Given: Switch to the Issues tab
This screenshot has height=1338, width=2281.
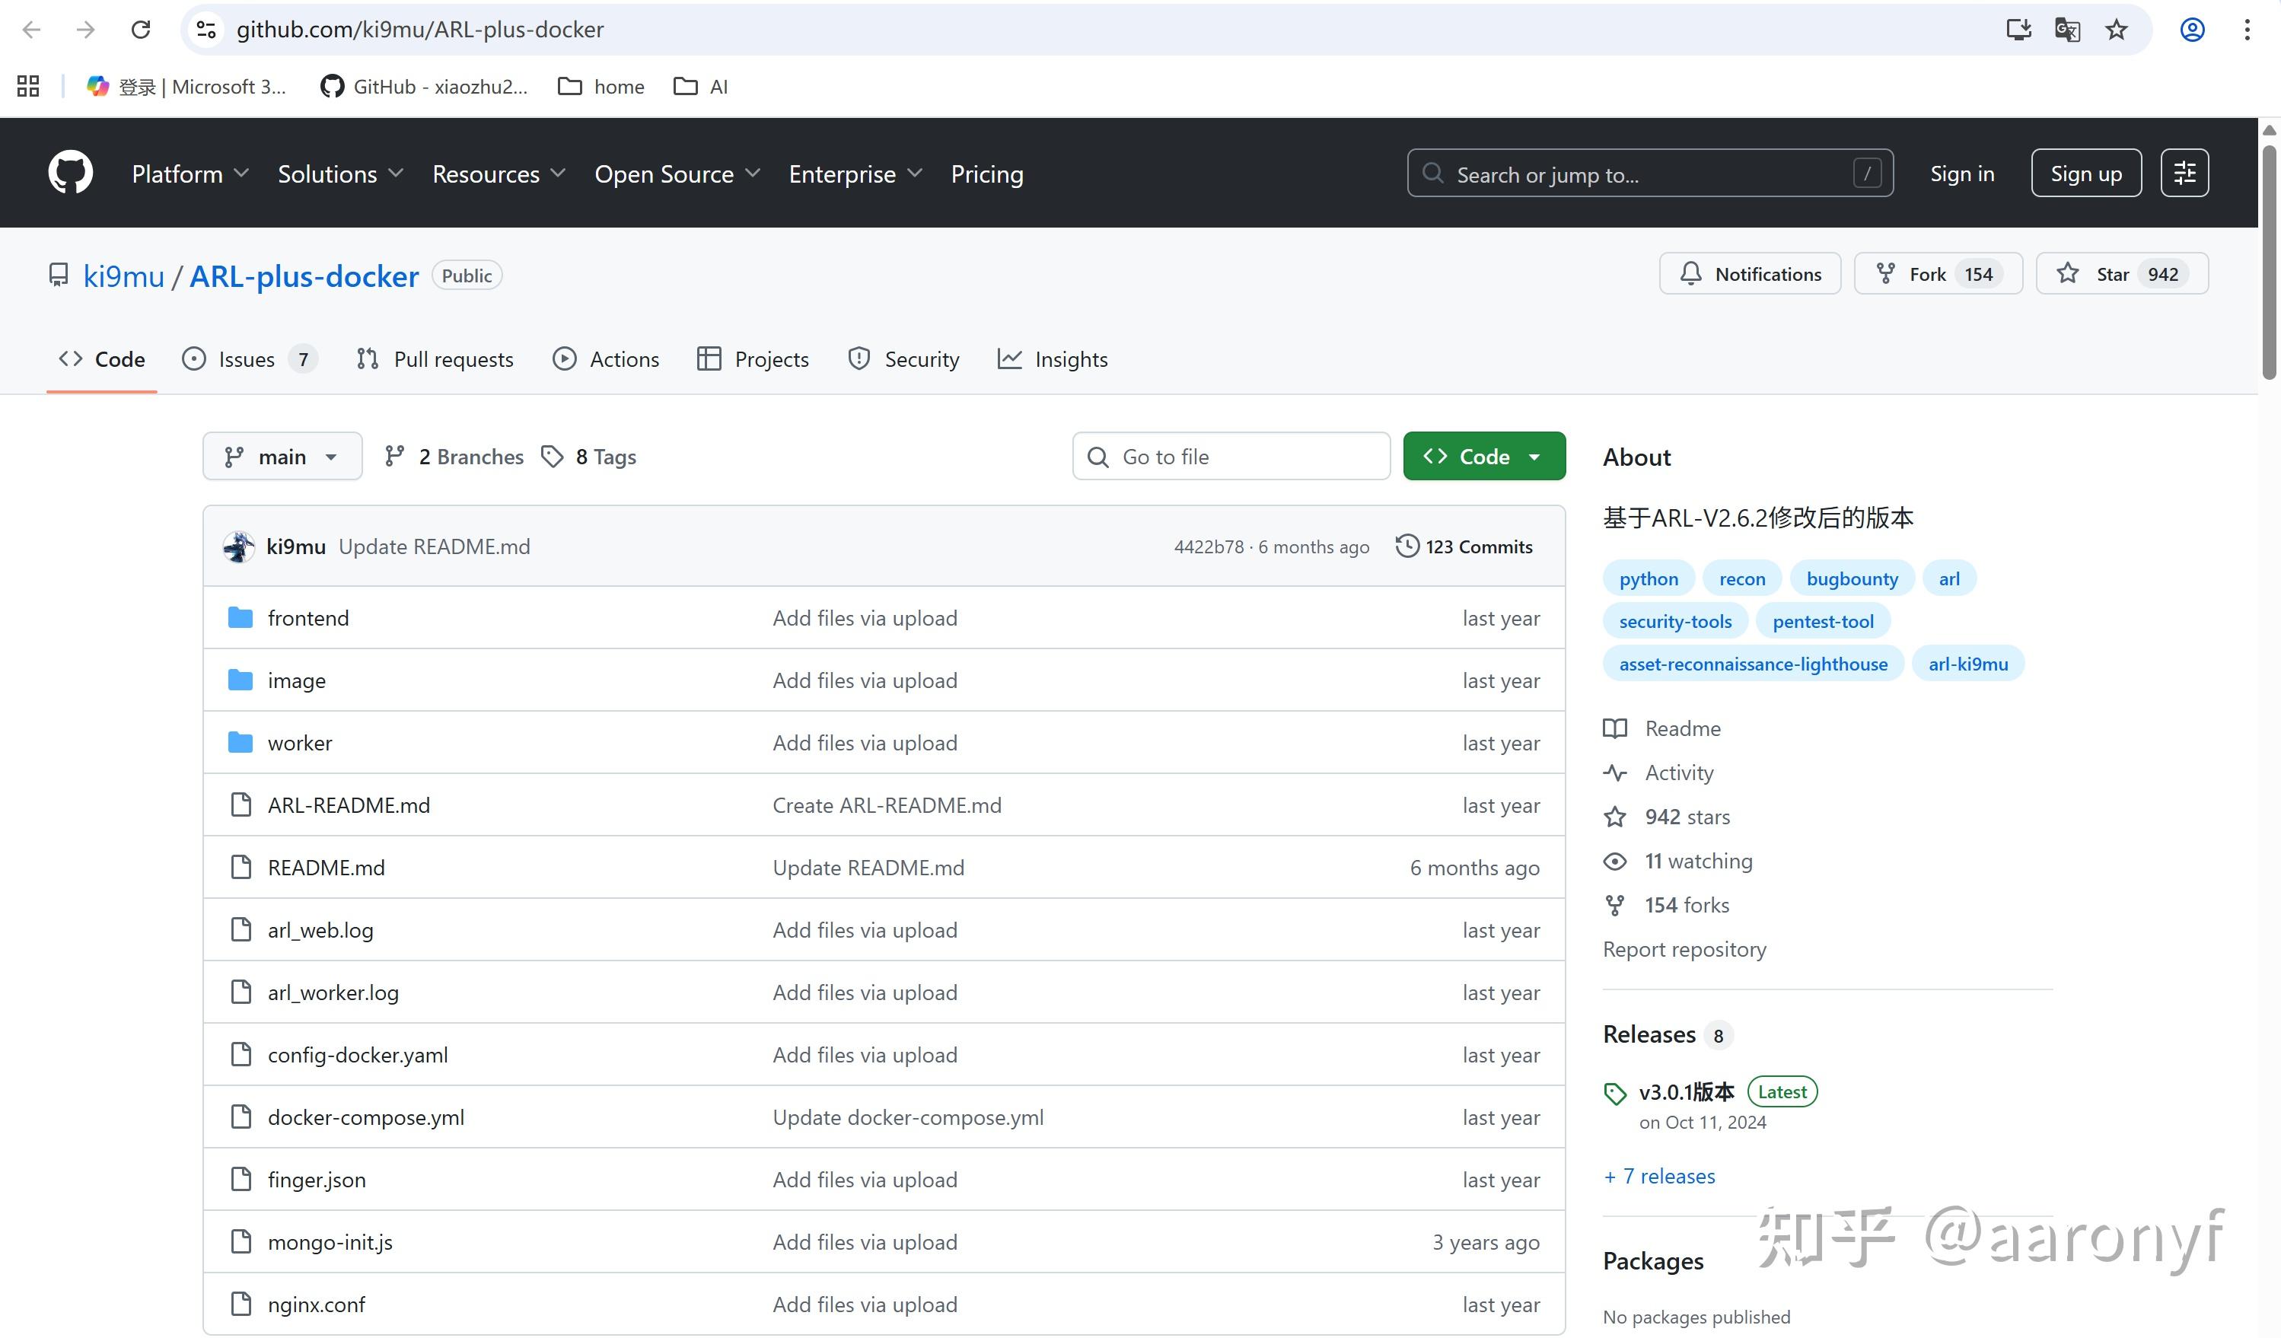Looking at the screenshot, I should click(x=246, y=359).
